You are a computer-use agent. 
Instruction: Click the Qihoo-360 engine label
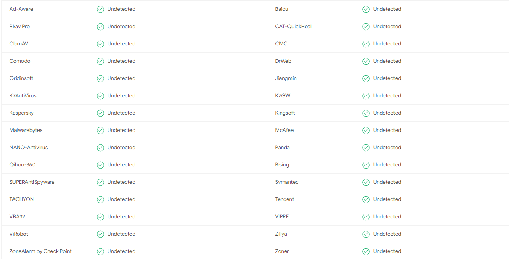point(23,165)
